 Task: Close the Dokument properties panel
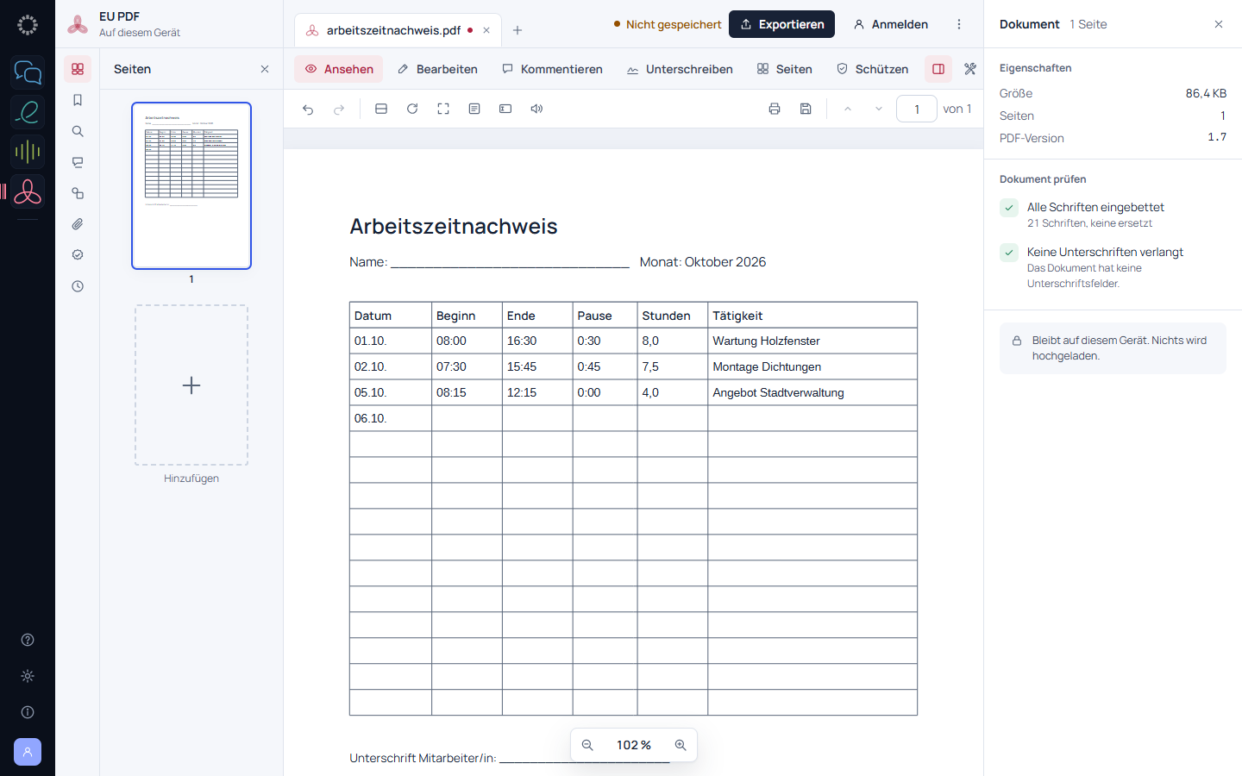(1219, 24)
